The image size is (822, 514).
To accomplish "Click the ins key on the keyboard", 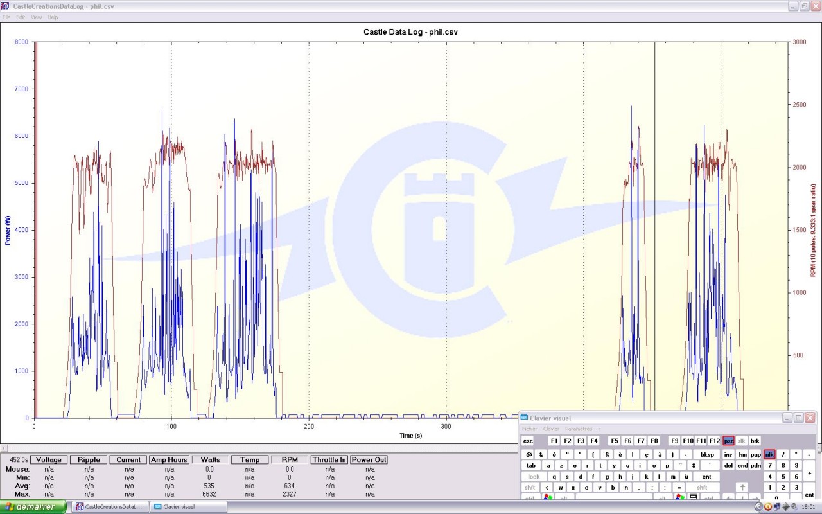I will (728, 455).
